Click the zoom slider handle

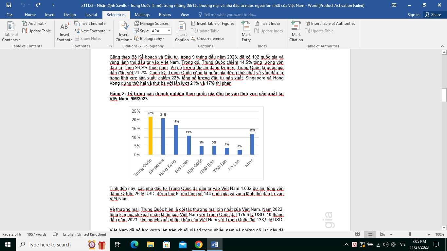pyautogui.click(x=410, y=234)
